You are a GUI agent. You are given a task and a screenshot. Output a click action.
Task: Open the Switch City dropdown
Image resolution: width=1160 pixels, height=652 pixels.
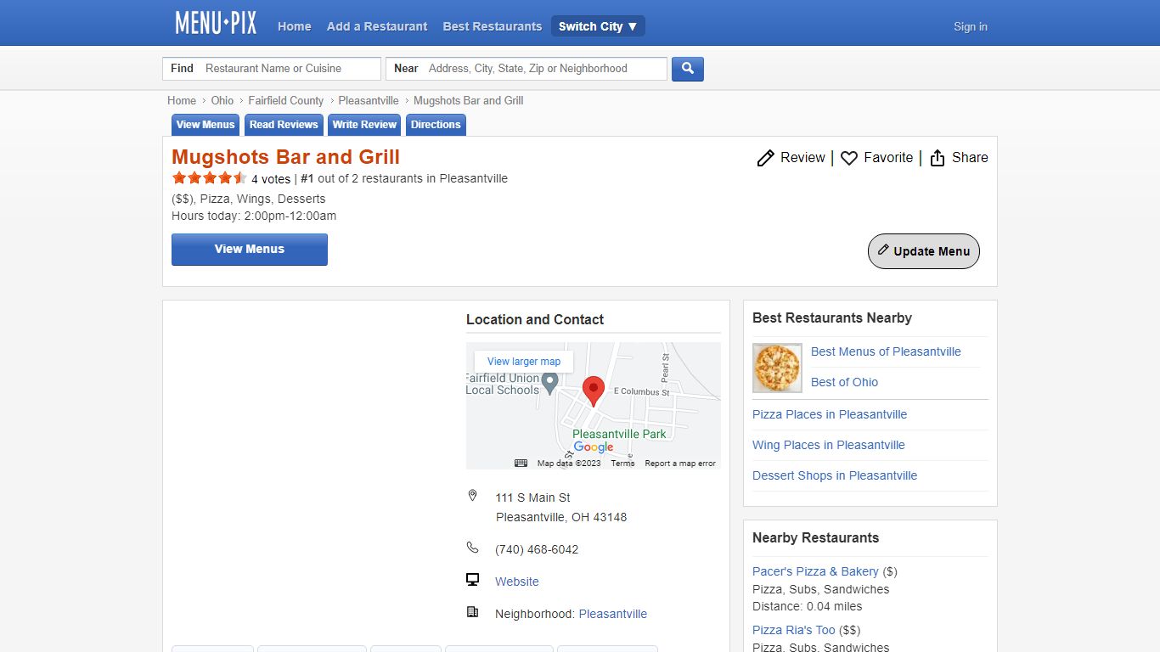[598, 26]
